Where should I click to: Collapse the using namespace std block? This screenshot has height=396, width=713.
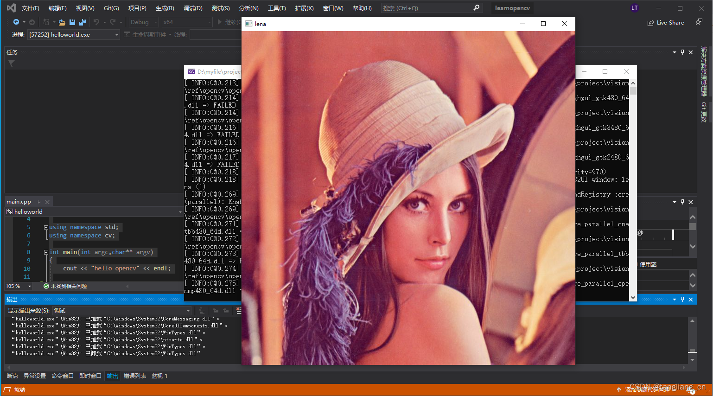point(46,227)
